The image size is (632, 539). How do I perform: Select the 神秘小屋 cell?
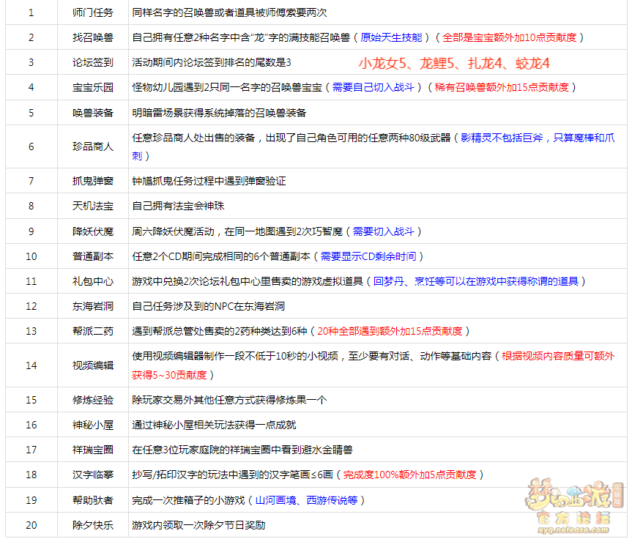pyautogui.click(x=93, y=425)
